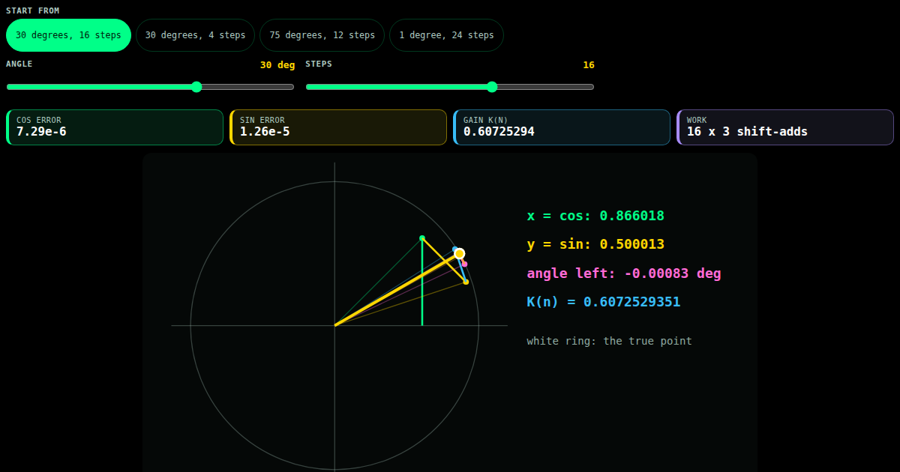Click the 'K(n) = 0.6072529351' text
Image resolution: width=900 pixels, height=472 pixels.
pos(604,302)
